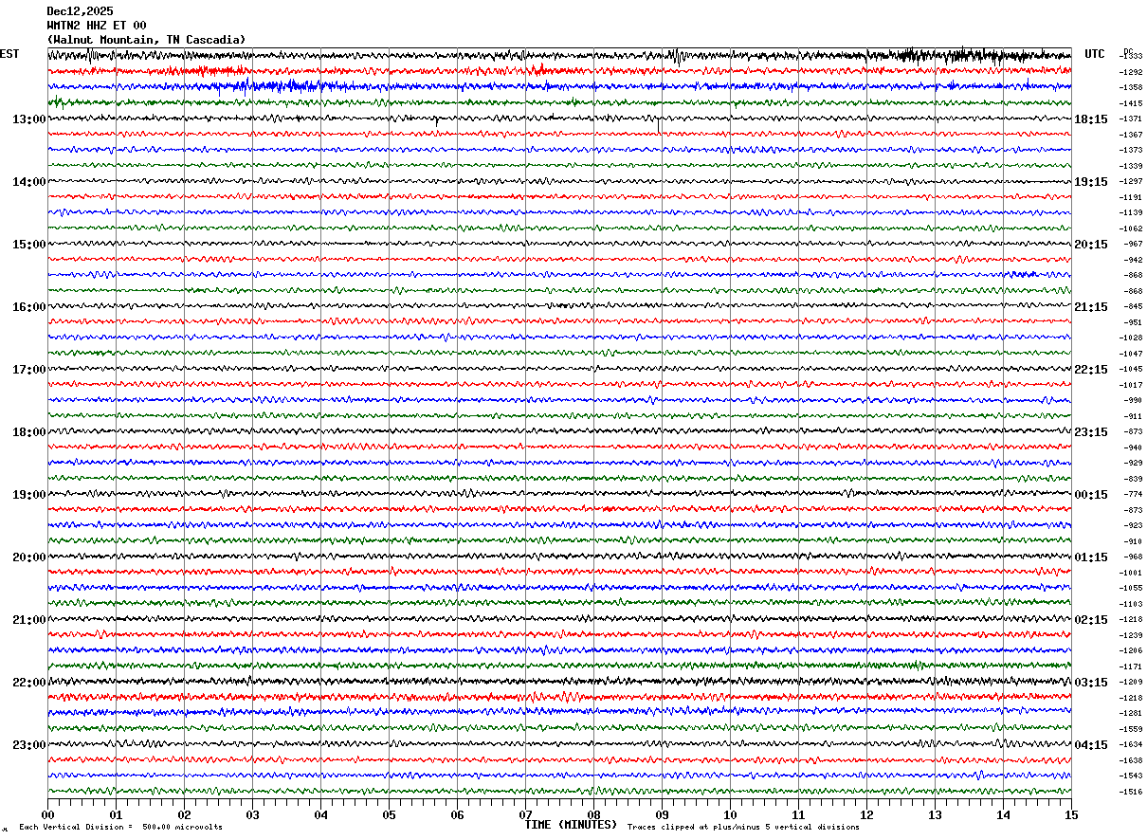This screenshot has height=840, width=1147.
Task: Click the DC offset value -1191
Action: pos(1131,197)
